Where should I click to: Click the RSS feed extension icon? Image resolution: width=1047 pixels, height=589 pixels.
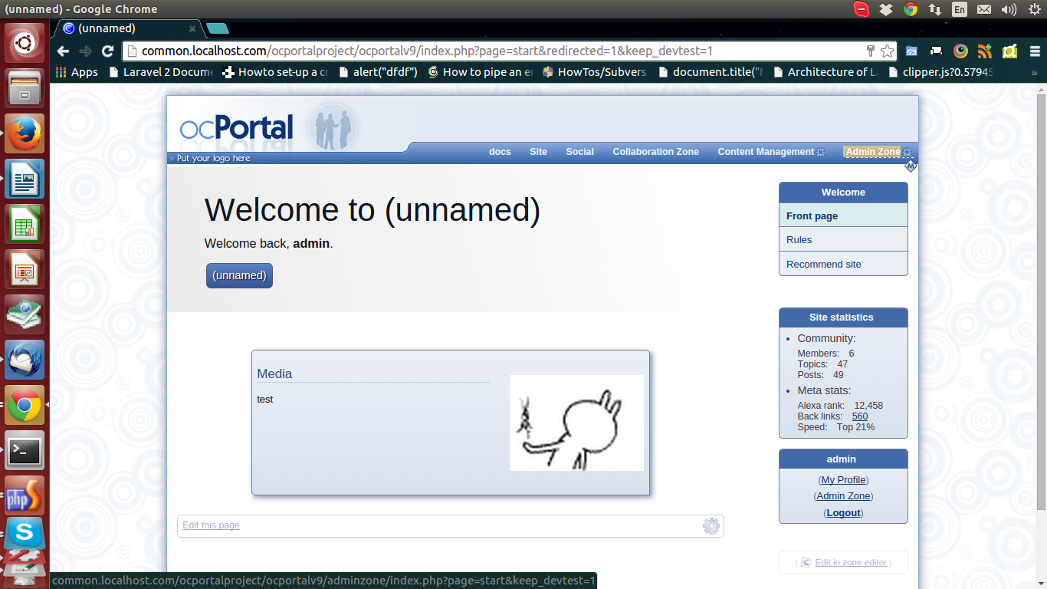click(985, 51)
